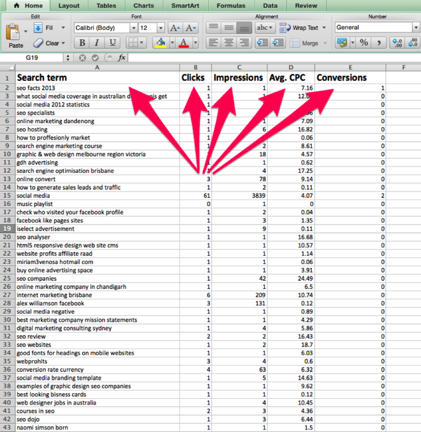Toggle Underline formatting
421x432 pixels.
click(x=112, y=43)
